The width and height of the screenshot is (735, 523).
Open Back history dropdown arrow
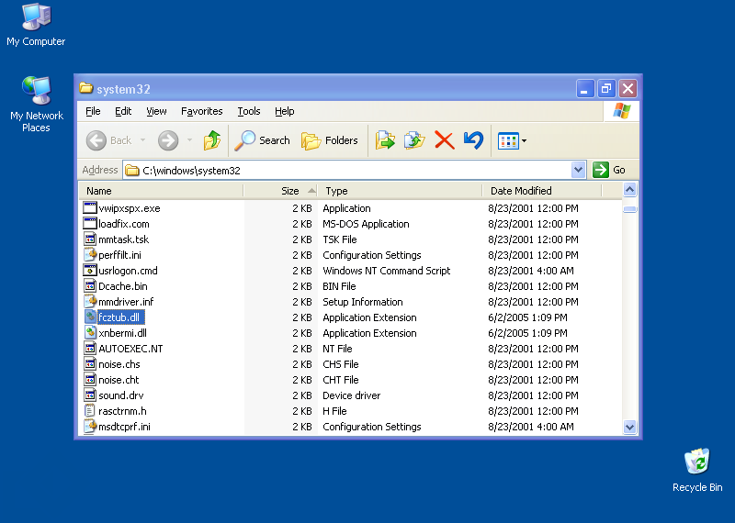click(x=142, y=140)
